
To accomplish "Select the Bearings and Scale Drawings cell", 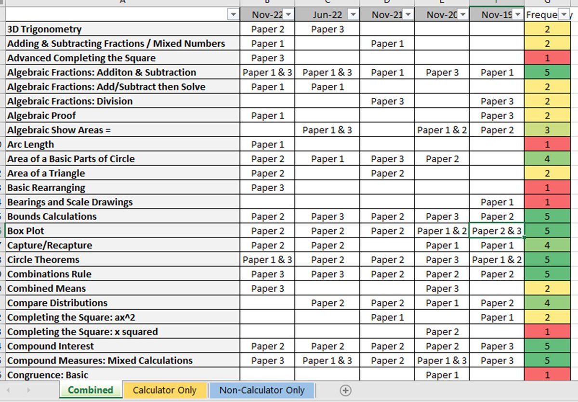I will [123, 202].
